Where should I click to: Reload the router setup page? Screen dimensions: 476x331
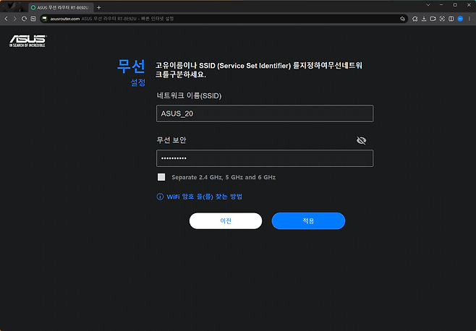[24, 18]
